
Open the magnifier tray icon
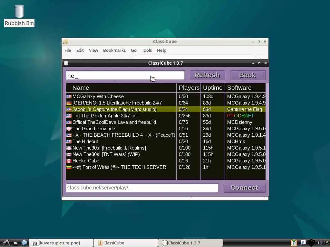[x=303, y=243]
